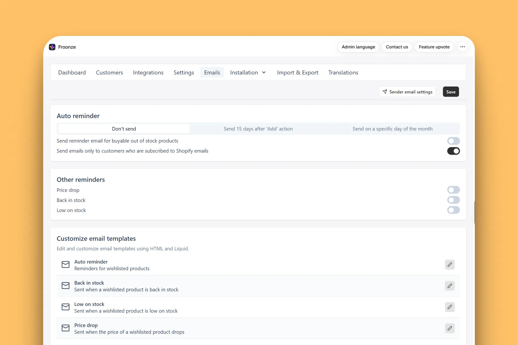Click the 'Other reminders' heading
The height and width of the screenshot is (345, 518).
[81, 180]
